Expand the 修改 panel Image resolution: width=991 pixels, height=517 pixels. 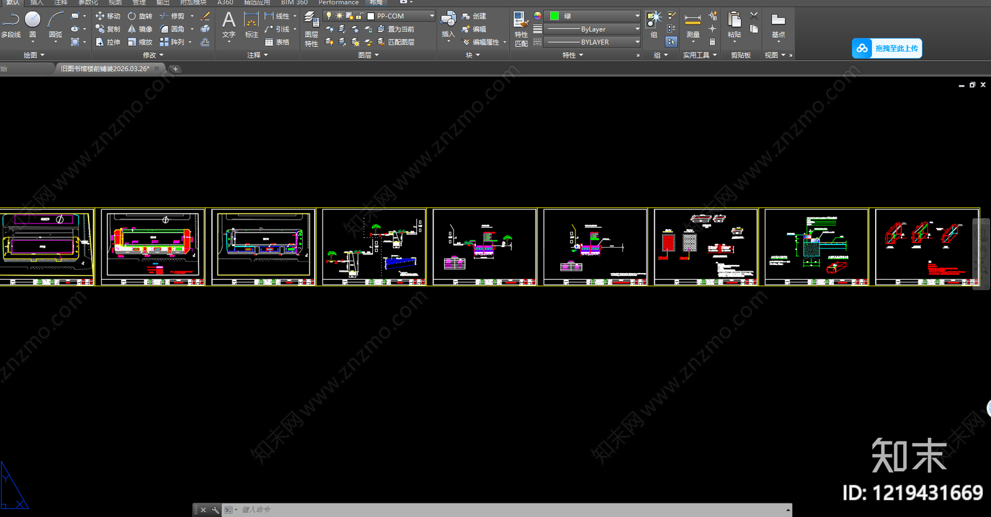tap(154, 55)
